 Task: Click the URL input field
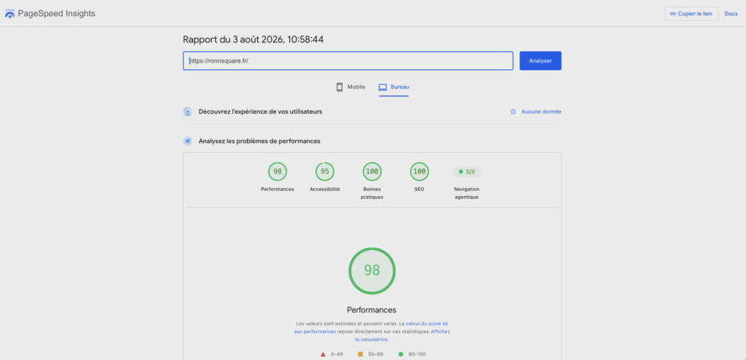pos(348,61)
